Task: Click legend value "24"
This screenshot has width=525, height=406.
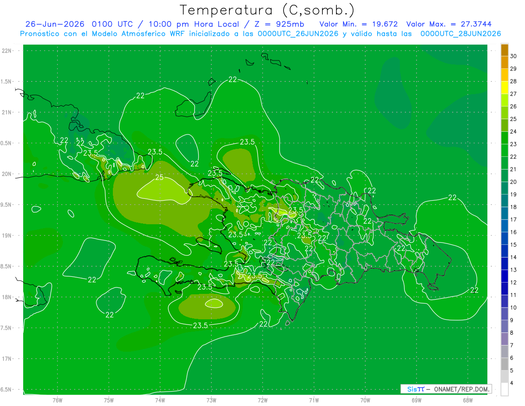Action: click(x=514, y=131)
